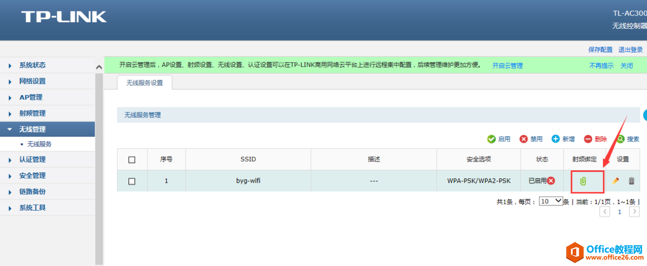Click 保存配置 link
This screenshot has width=647, height=266.
point(600,50)
